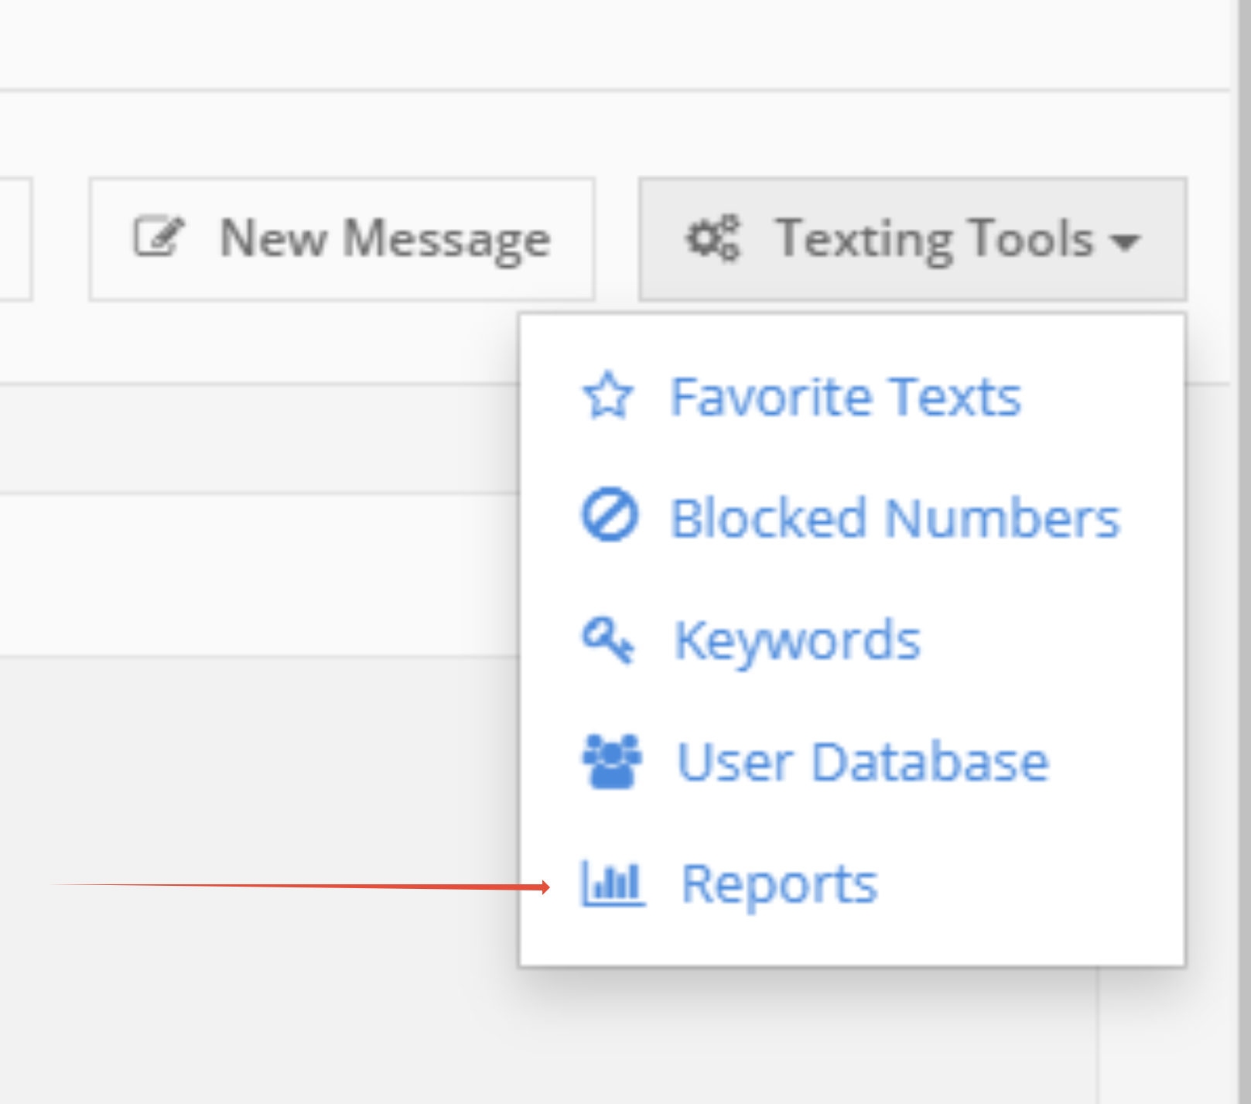The height and width of the screenshot is (1104, 1251).
Task: Click the red arrow pointing at Reports
Action: coord(309,886)
